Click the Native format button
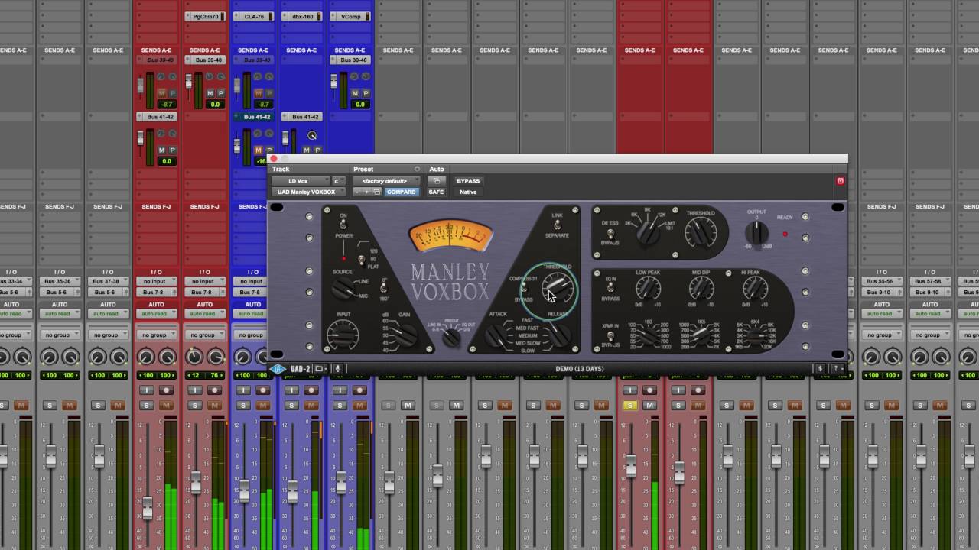Image resolution: width=979 pixels, height=550 pixels. [x=468, y=192]
